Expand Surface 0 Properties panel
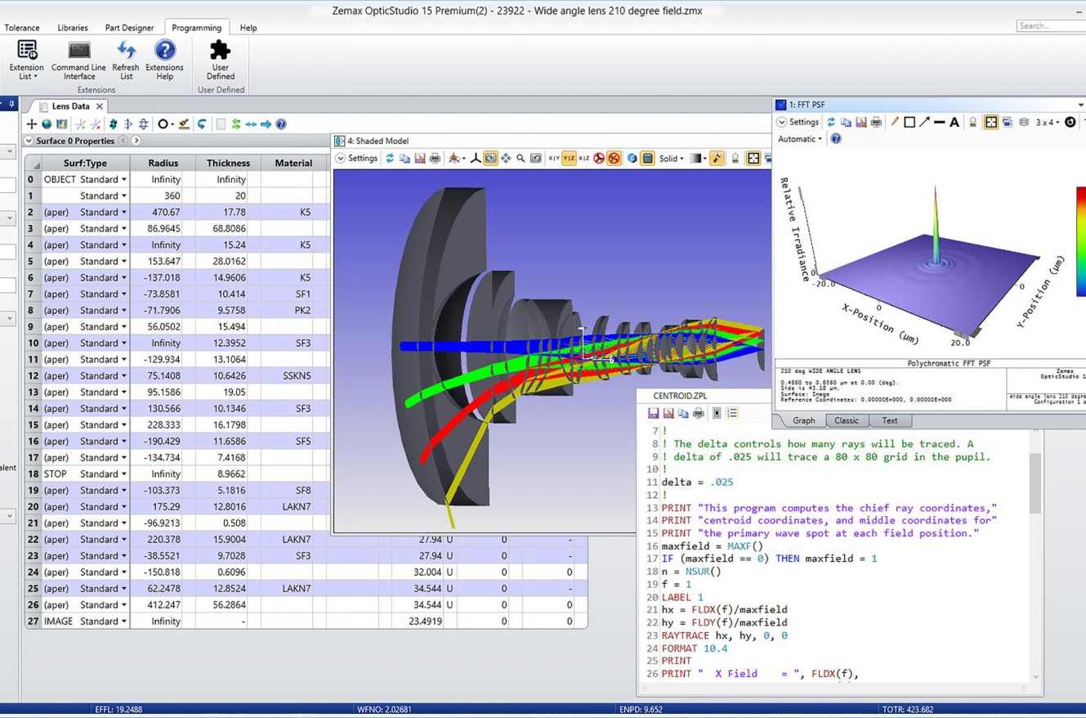This screenshot has height=718, width=1086. click(x=29, y=141)
